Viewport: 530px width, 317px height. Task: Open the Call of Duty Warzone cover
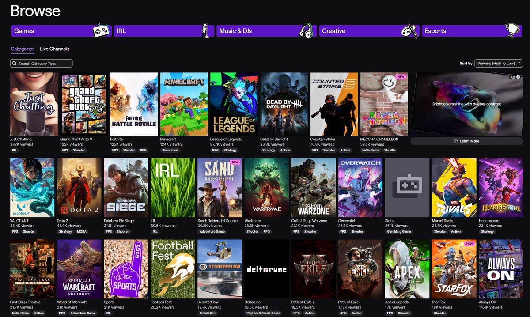313,188
